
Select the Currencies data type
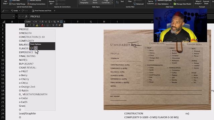point(106,2)
